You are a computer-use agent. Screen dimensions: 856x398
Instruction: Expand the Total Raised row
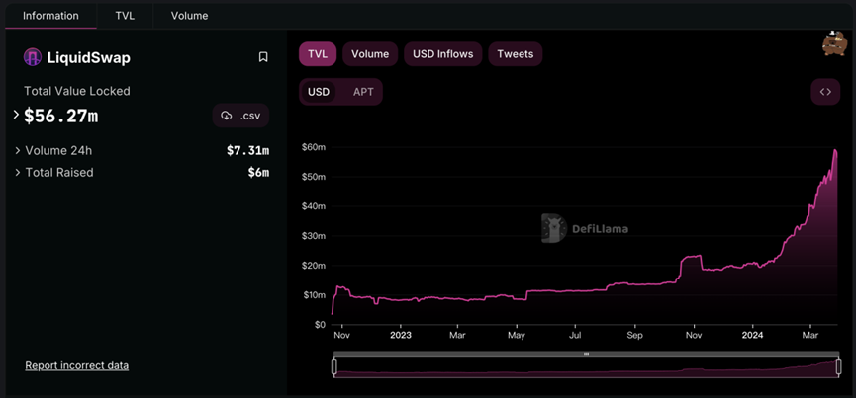click(x=18, y=173)
